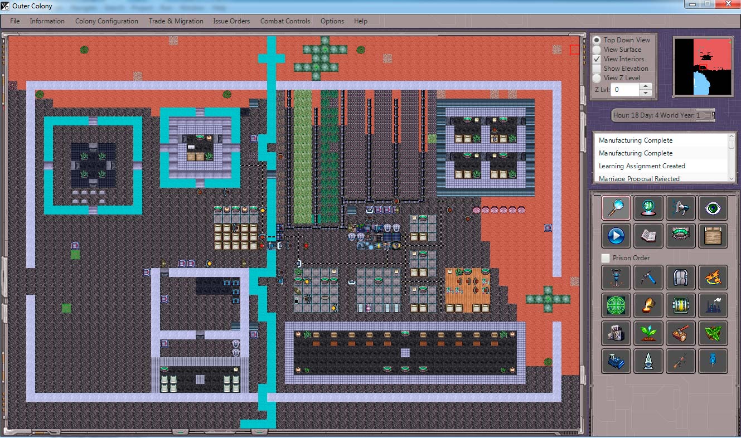Click the green sprout planting icon
The image size is (741, 438).
(x=648, y=333)
